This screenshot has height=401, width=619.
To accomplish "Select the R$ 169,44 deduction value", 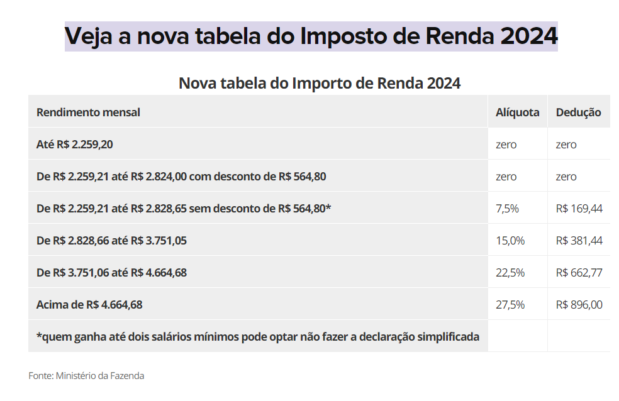I will [579, 209].
